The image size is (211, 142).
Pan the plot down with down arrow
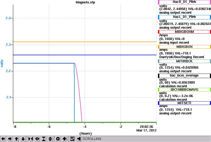pos(23,139)
